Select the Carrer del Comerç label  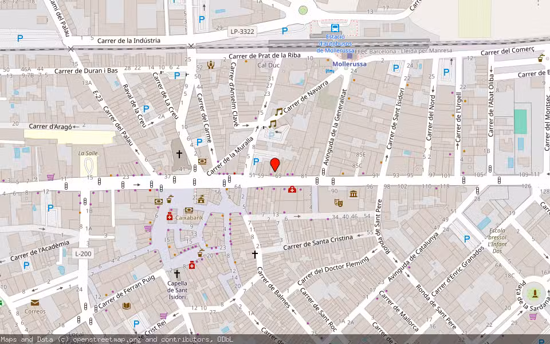tap(507, 51)
